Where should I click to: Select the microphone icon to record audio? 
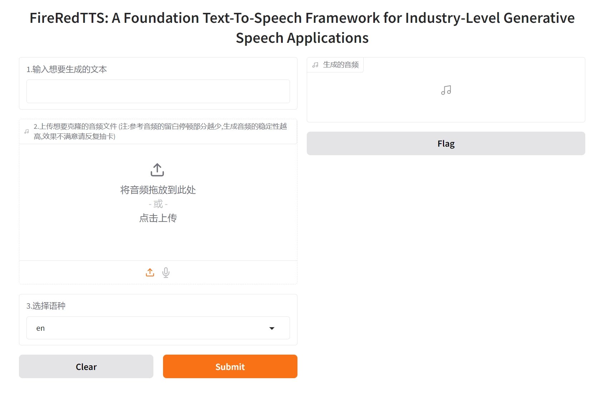coord(166,272)
